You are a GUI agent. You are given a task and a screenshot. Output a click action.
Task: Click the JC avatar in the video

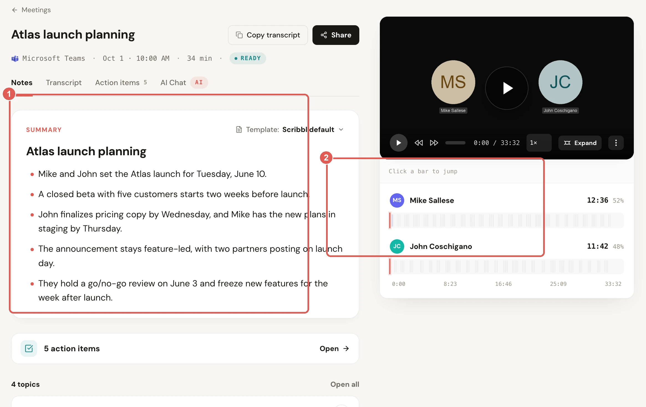(560, 82)
